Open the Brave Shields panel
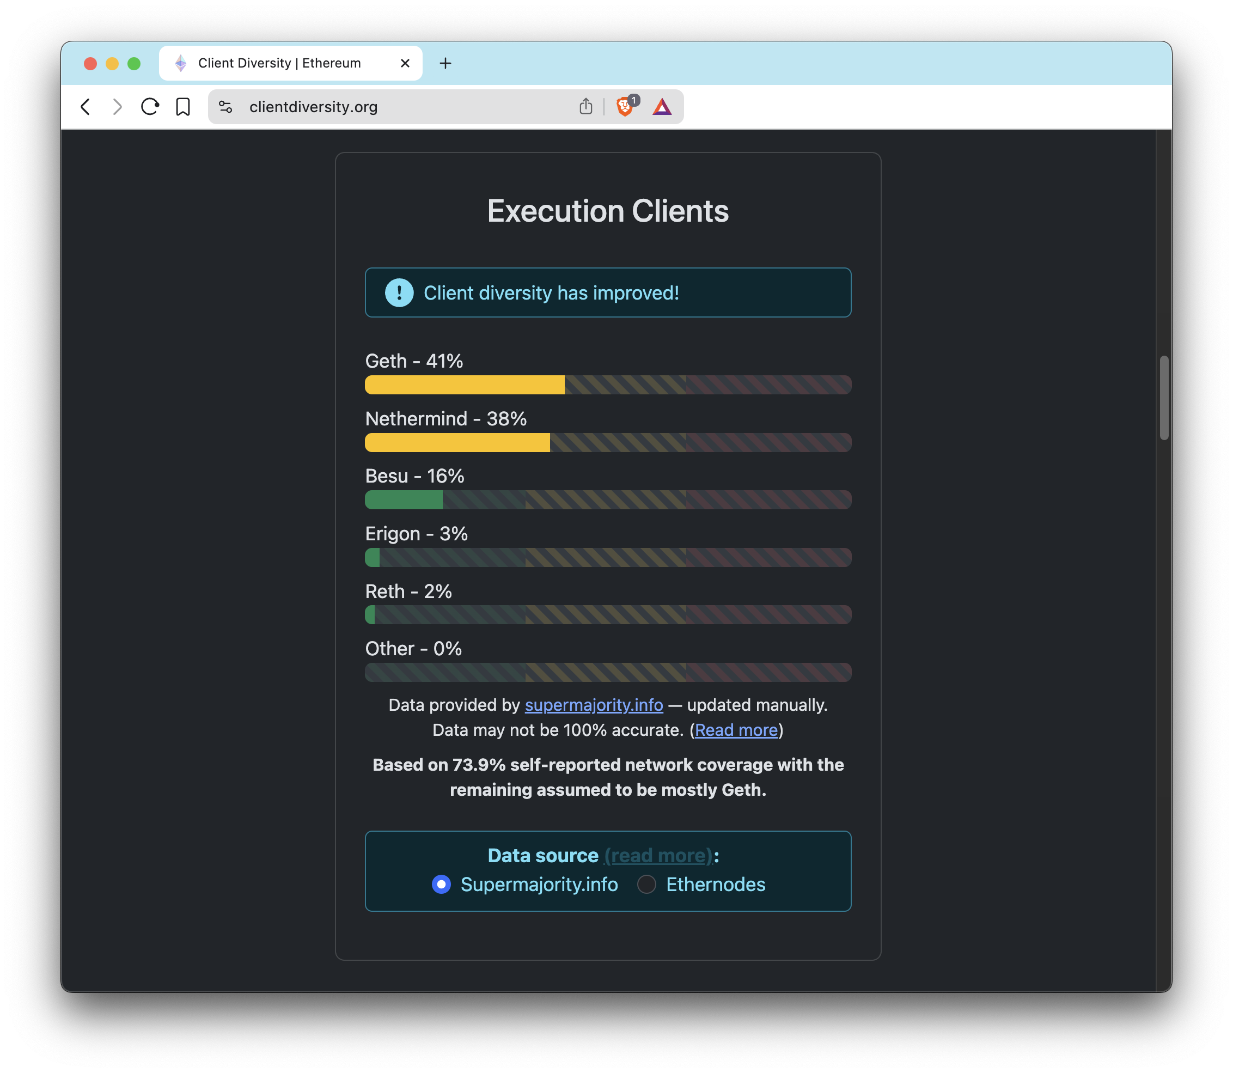The width and height of the screenshot is (1233, 1073). coord(624,107)
